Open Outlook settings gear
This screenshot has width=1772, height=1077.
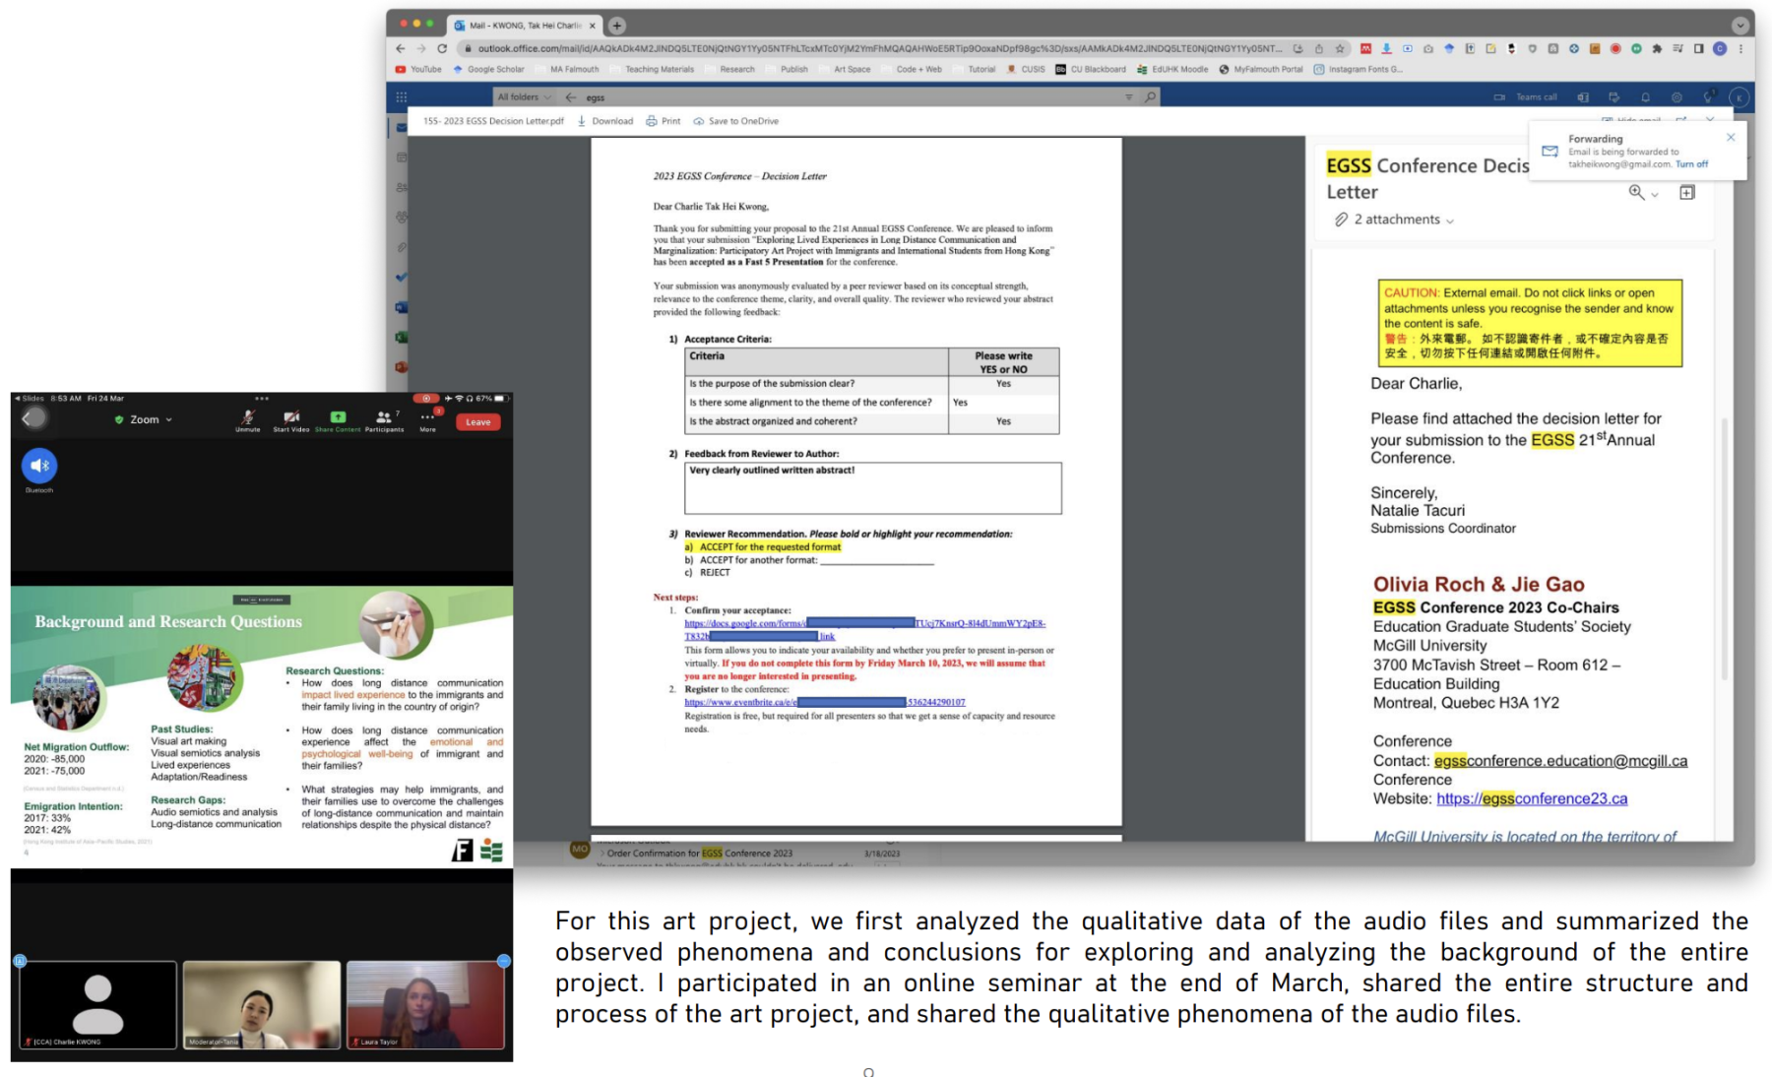coord(1677,97)
